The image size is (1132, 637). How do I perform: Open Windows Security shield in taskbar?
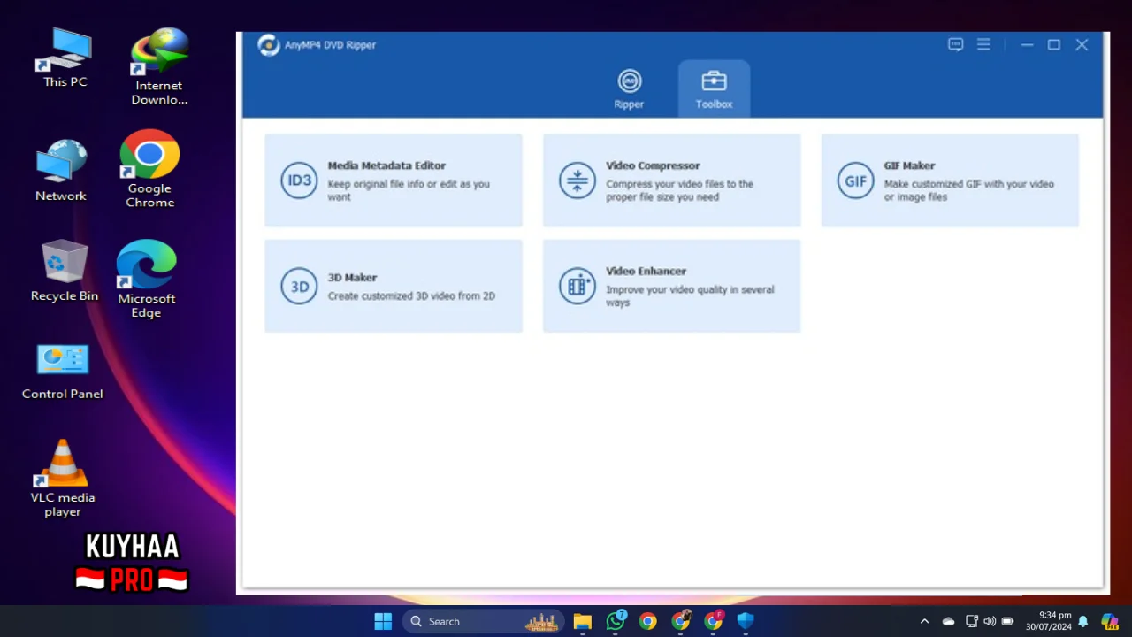pyautogui.click(x=746, y=621)
